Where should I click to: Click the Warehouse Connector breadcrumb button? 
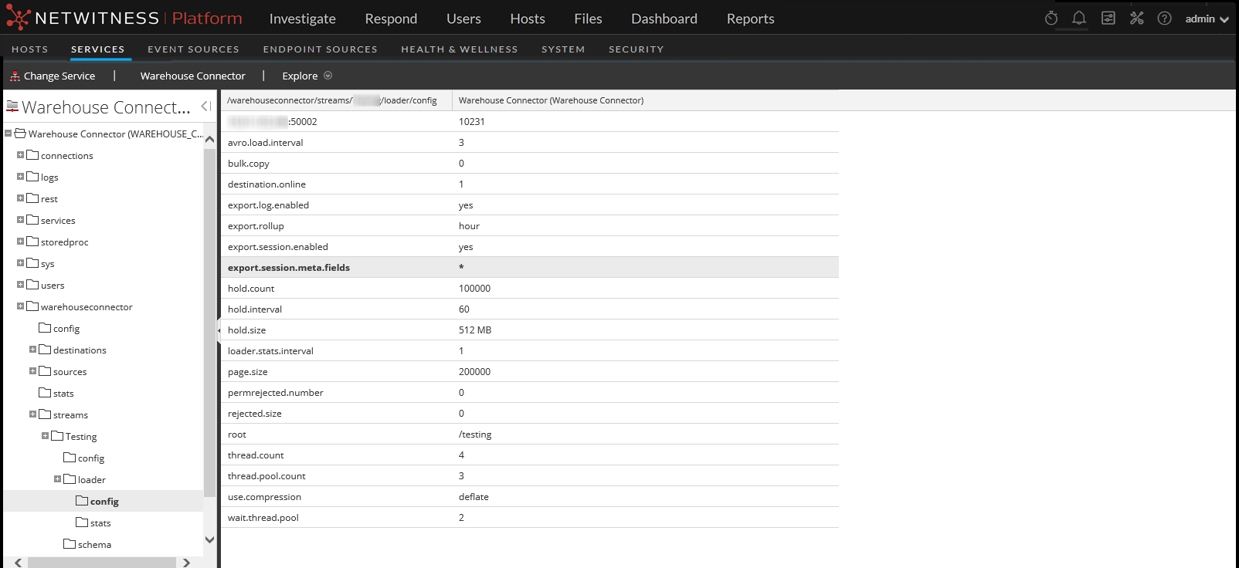click(x=192, y=76)
